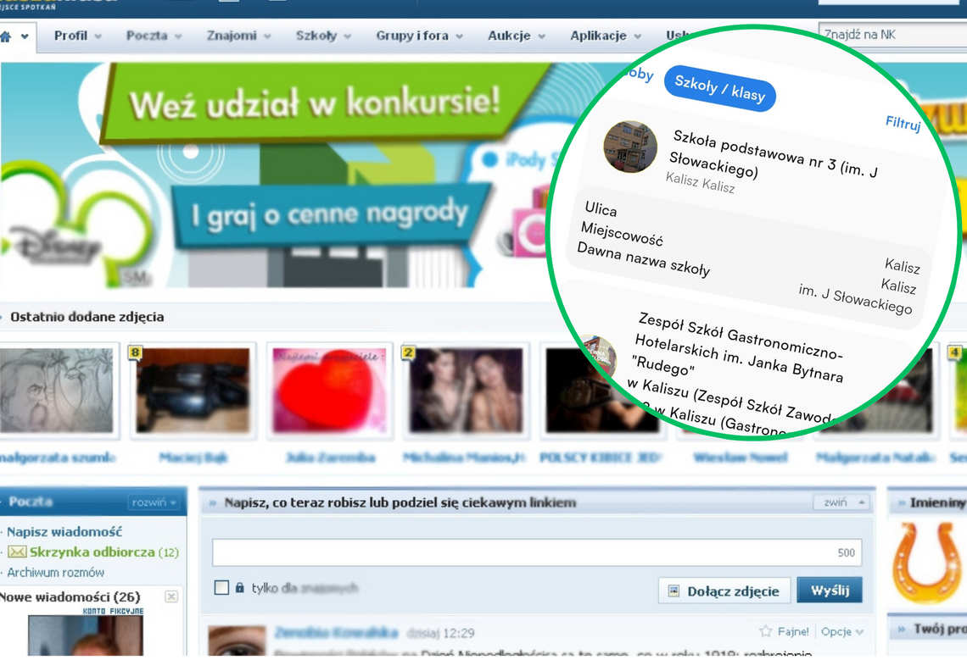This screenshot has width=967, height=660.
Task: Click the photo icon on Dołącz zdjęcie button
Action: click(674, 591)
